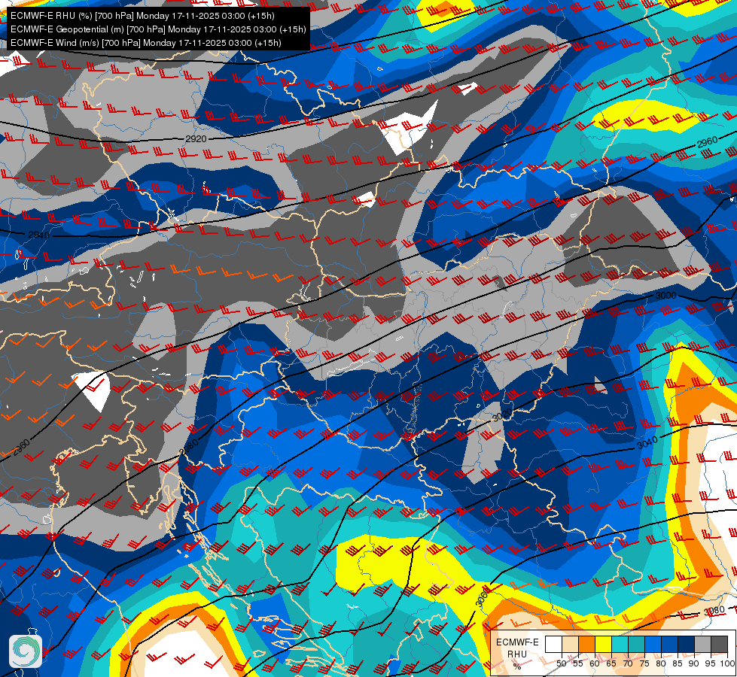
Task: Select the ECMWF-E RHU 700 hPa title line
Action: (142, 16)
